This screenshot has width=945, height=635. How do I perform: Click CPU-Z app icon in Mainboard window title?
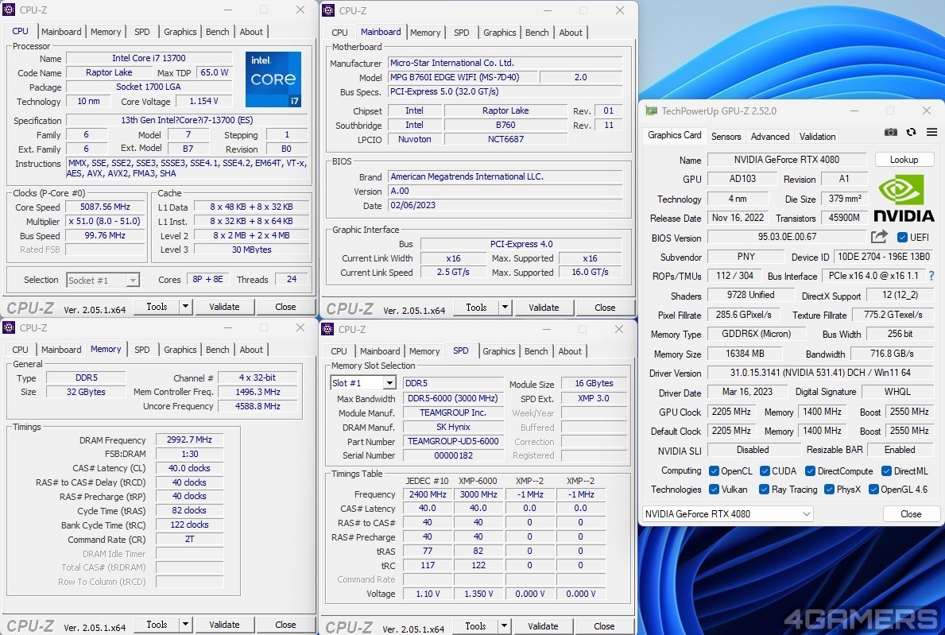[328, 10]
